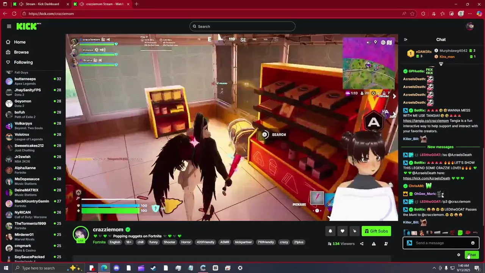Open Browse in sidebar
485x273 pixels.
21,52
